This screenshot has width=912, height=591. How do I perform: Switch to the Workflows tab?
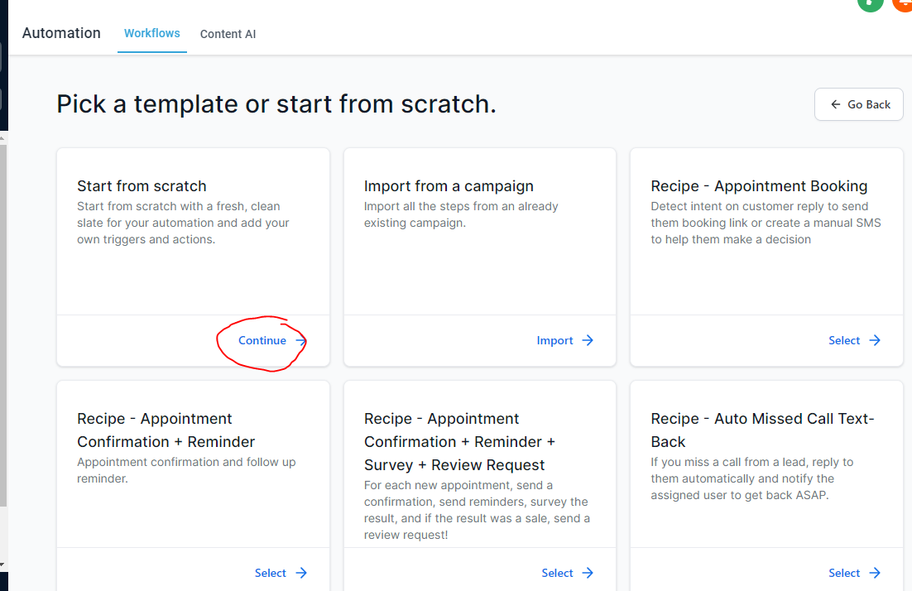coord(151,33)
